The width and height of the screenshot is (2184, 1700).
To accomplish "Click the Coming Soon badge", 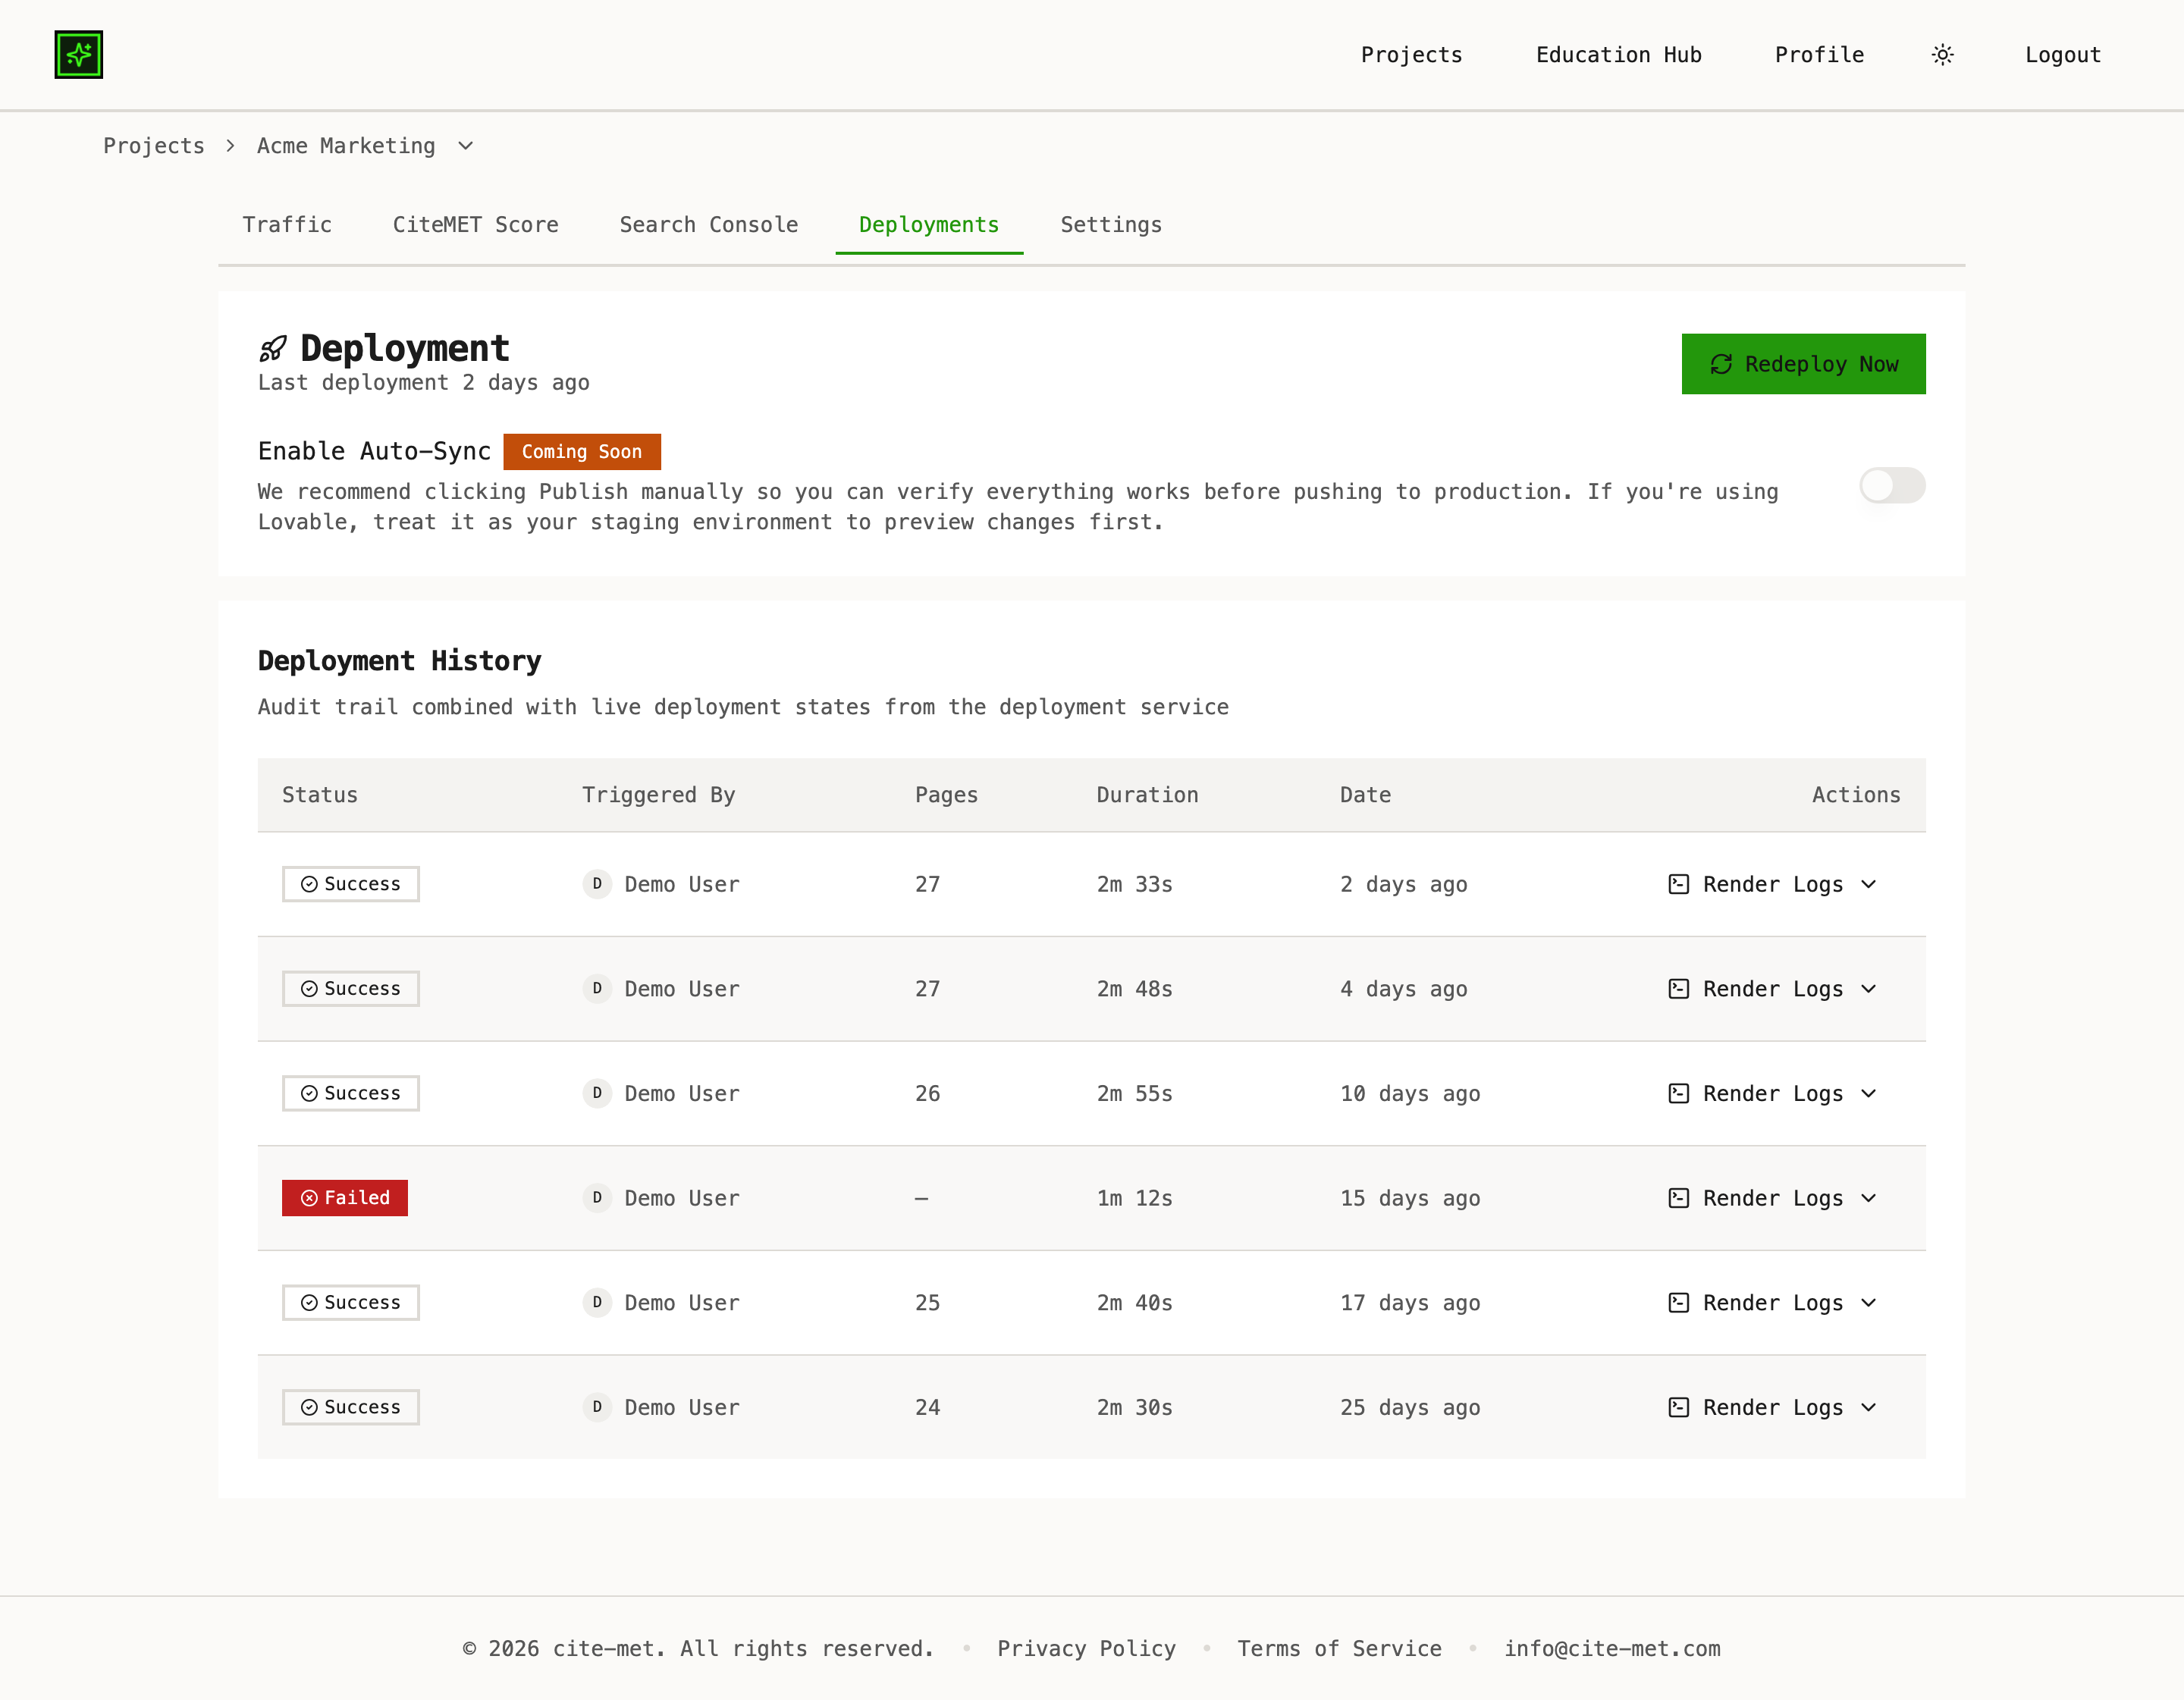I will (x=582, y=452).
